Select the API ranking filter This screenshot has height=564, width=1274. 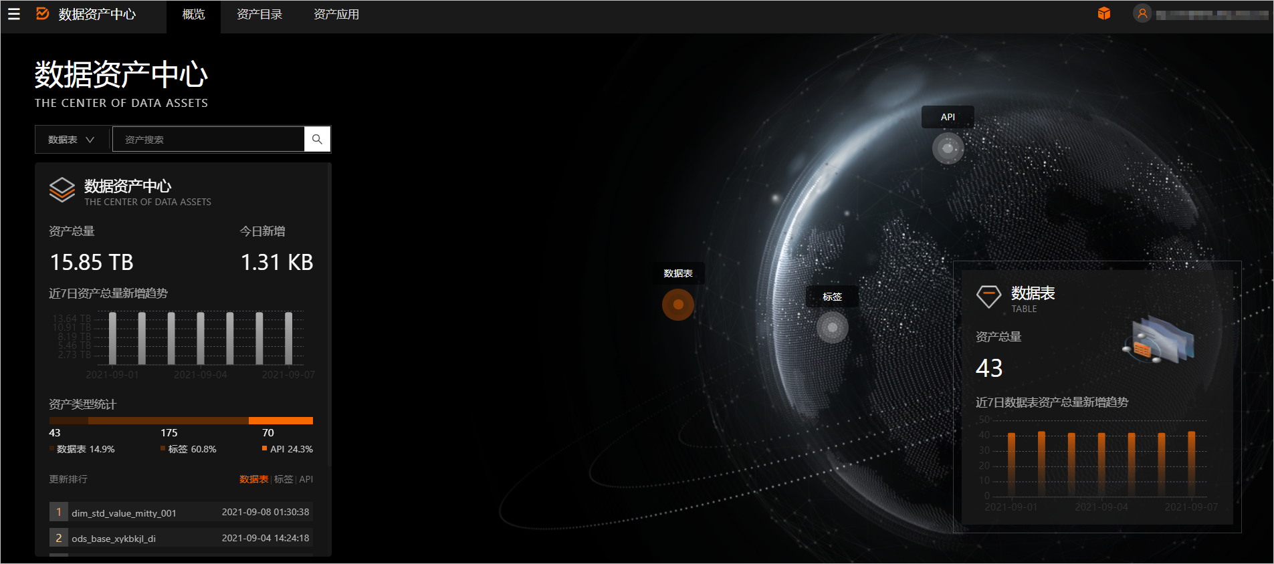tap(306, 479)
